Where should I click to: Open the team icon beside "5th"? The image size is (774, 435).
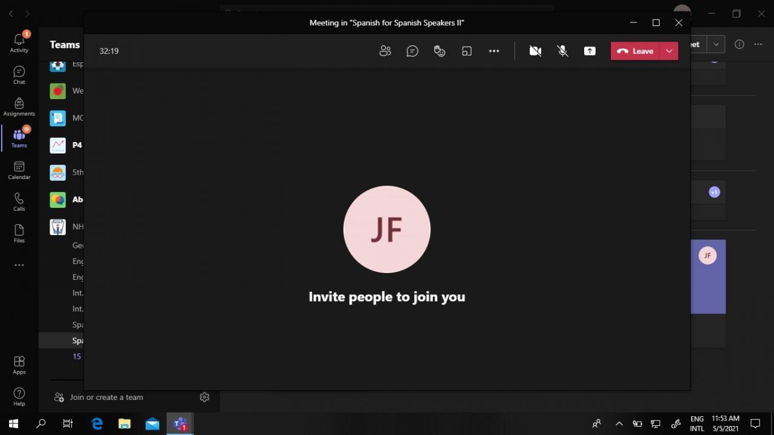coord(58,172)
